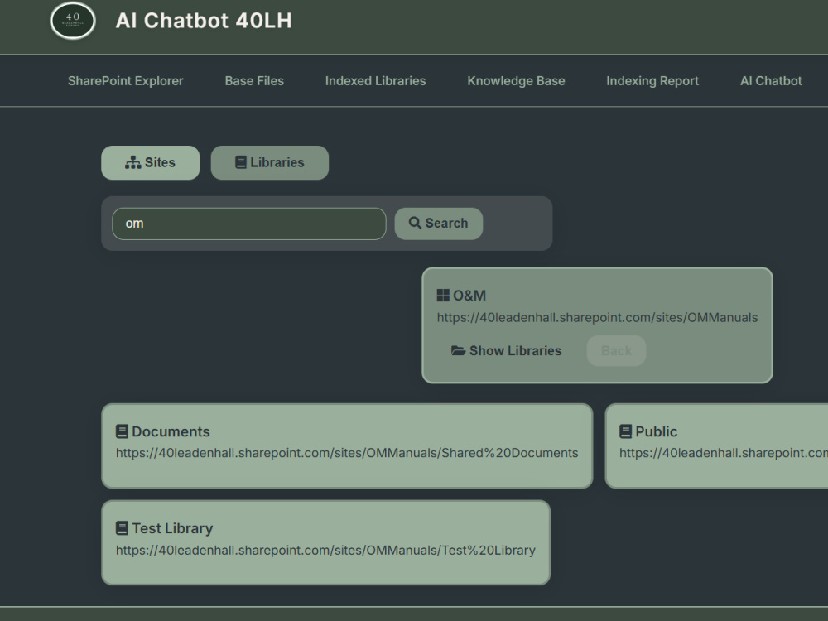This screenshot has width=828, height=621.
Task: Click the Search button
Action: point(439,224)
